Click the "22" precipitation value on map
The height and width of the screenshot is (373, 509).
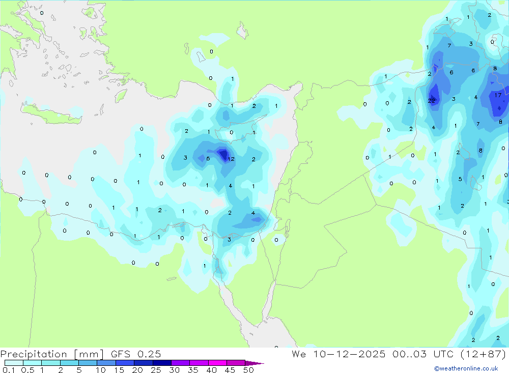click(x=432, y=101)
